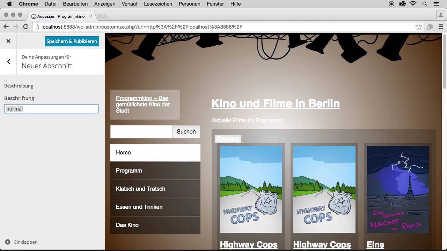
Task: Go back from Neuer Abschnitt section
Action: 8,62
